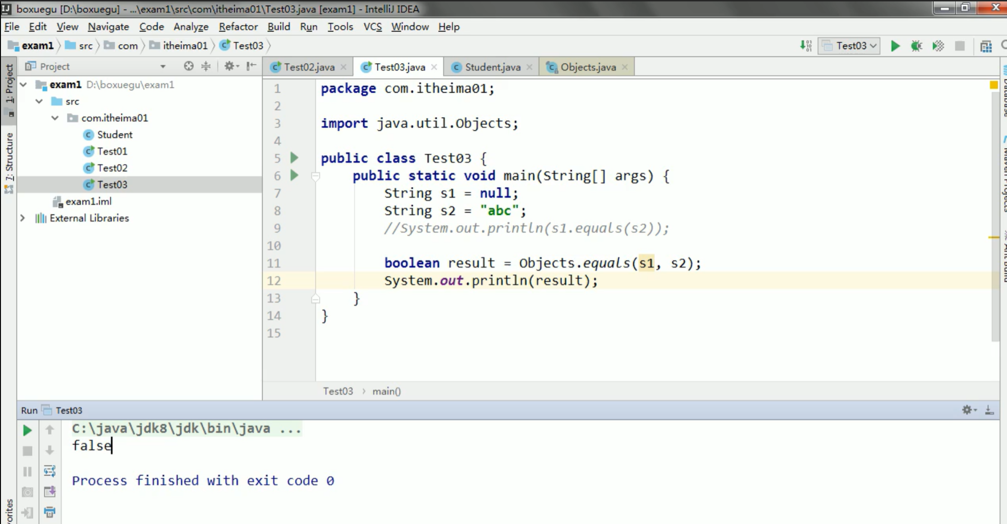
Task: Click the Project panel gear settings icon
Action: point(229,66)
